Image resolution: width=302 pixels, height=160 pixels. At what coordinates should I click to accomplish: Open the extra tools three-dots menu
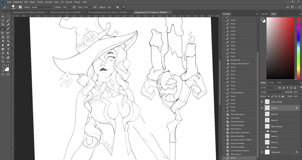pyautogui.click(x=8, y=61)
